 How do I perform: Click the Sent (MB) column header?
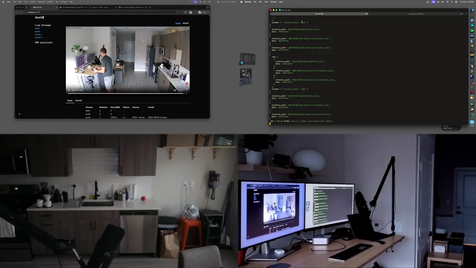[x=115, y=107]
